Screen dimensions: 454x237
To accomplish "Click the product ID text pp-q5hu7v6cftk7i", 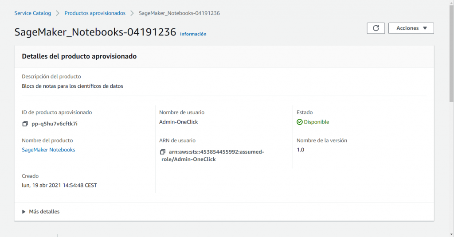I will click(55, 124).
